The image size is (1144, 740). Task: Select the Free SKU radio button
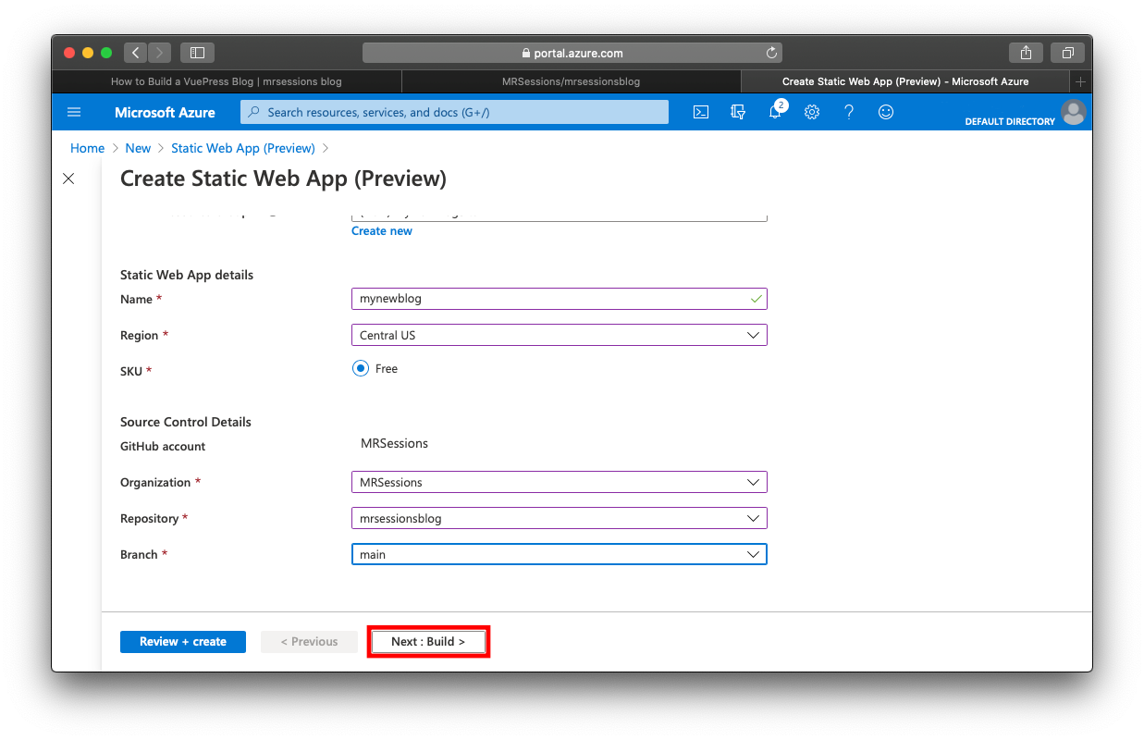pyautogui.click(x=361, y=368)
